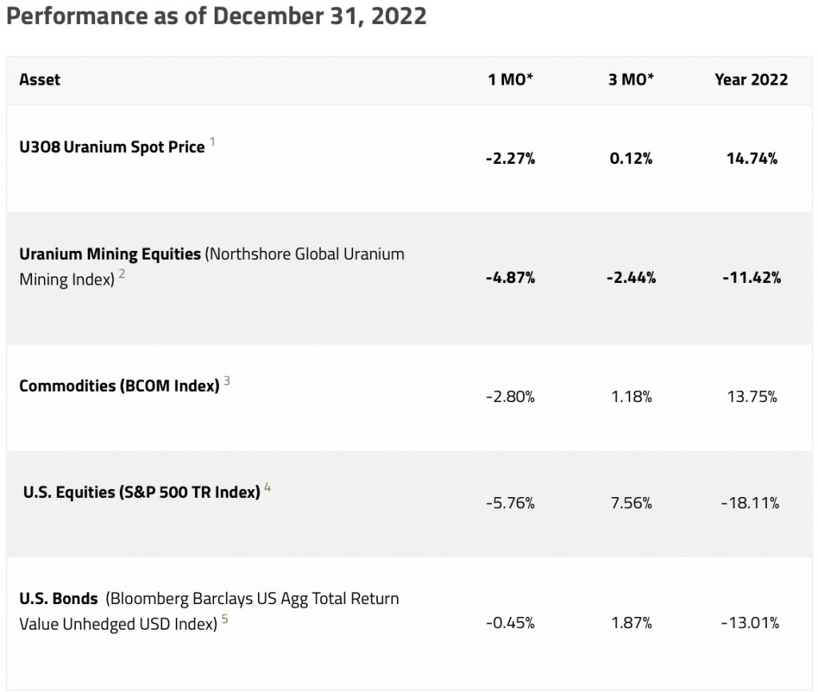Click the Asset column header

pyautogui.click(x=40, y=80)
